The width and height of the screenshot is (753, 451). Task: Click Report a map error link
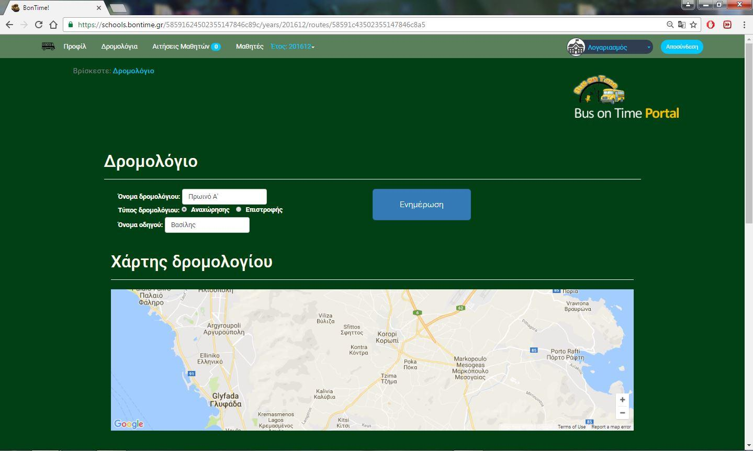(x=611, y=427)
